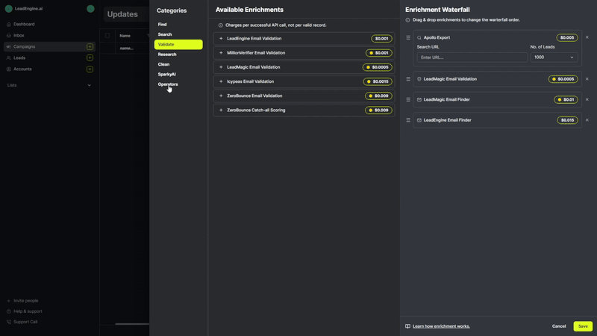Add MillionVerifier Email Validation with plus icon
This screenshot has width=597, height=336.
tap(221, 53)
